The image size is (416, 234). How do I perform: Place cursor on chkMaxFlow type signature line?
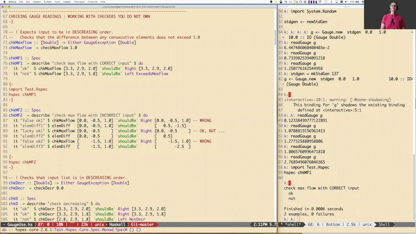(x=72, y=43)
